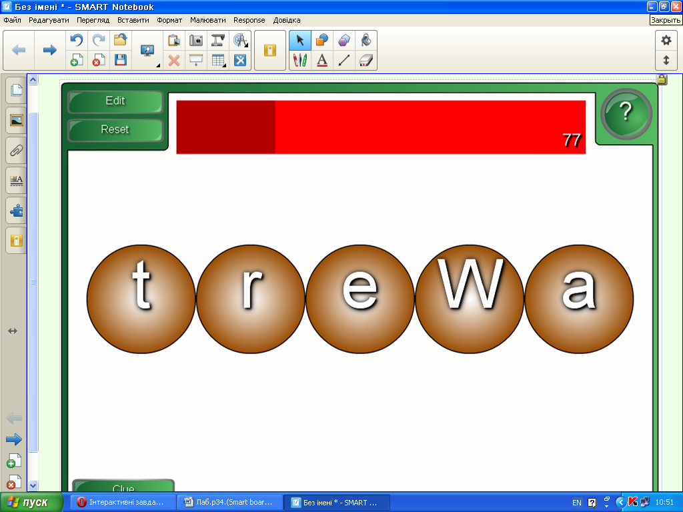
Task: Open the Перегляд menu
Action: point(93,20)
